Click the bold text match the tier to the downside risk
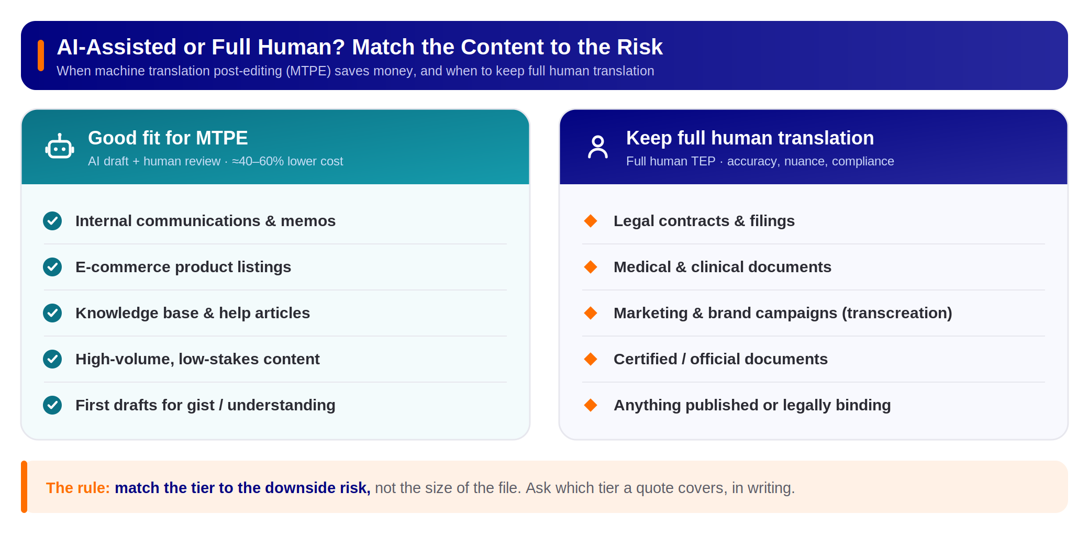The height and width of the screenshot is (536, 1089). click(242, 488)
